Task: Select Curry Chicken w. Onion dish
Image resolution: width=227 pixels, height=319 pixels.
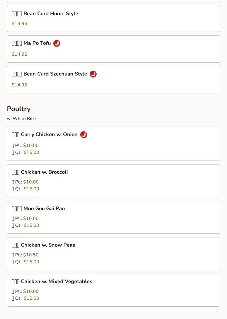Action: (x=49, y=135)
